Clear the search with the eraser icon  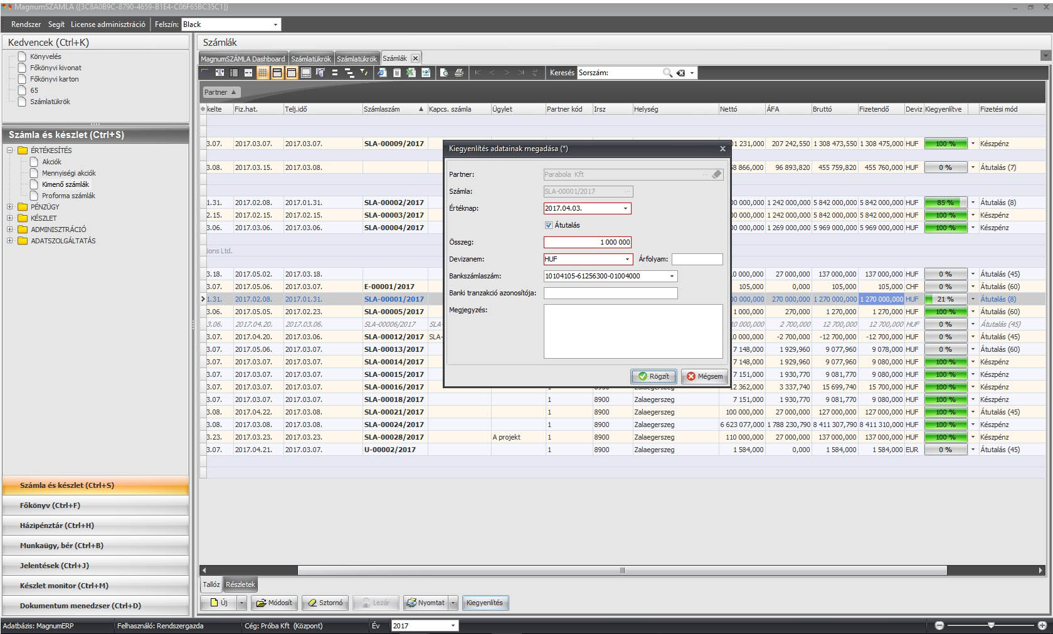[680, 73]
